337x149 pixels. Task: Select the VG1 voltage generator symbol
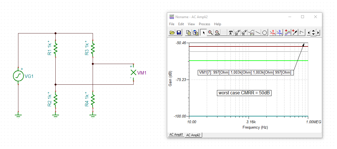(18, 76)
